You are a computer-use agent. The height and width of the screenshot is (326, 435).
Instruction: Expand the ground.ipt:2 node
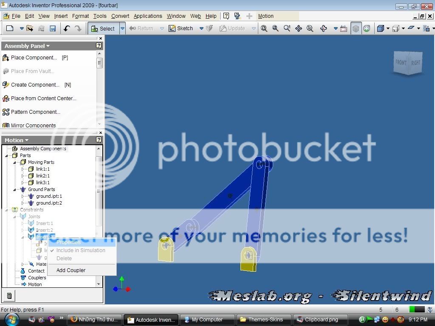(23, 203)
